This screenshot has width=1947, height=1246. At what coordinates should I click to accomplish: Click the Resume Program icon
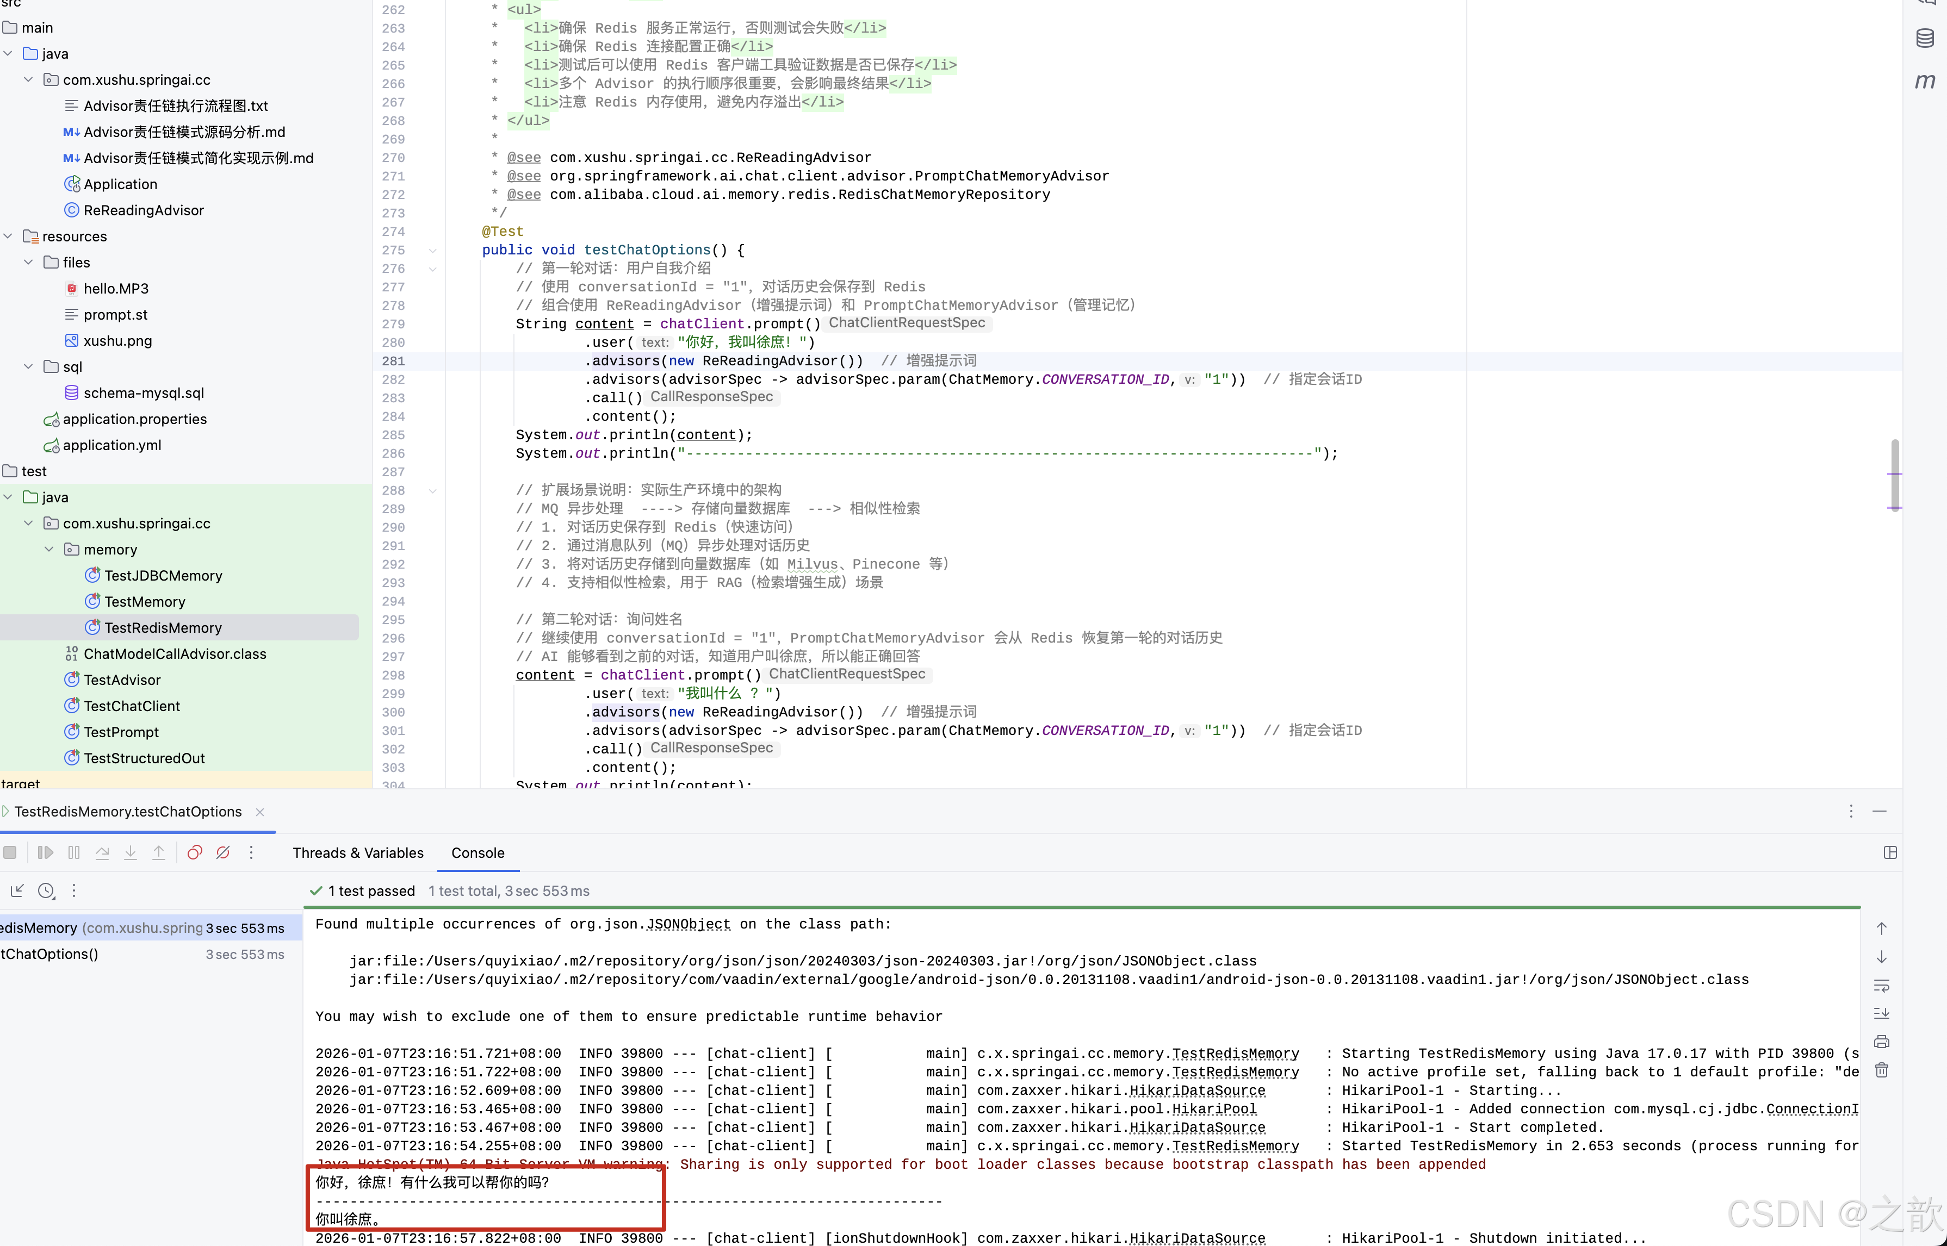[x=45, y=853]
